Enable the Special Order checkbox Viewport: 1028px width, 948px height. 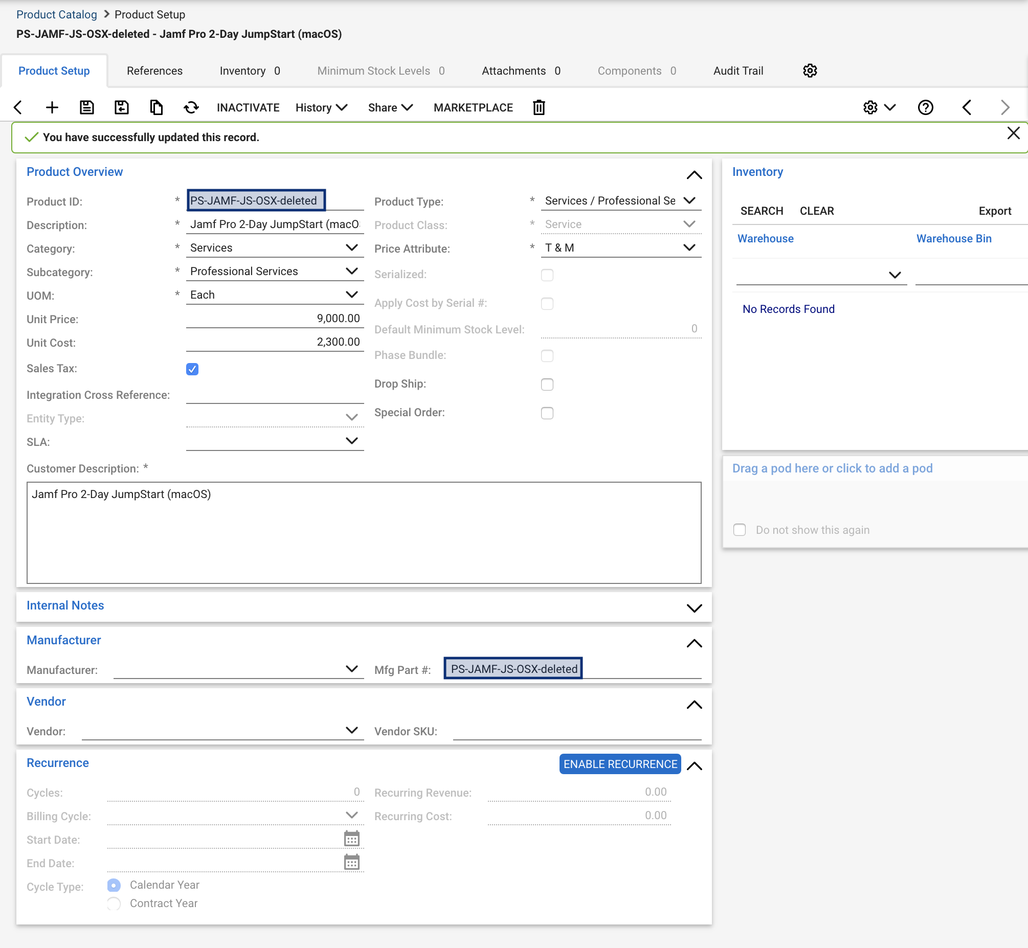[547, 413]
